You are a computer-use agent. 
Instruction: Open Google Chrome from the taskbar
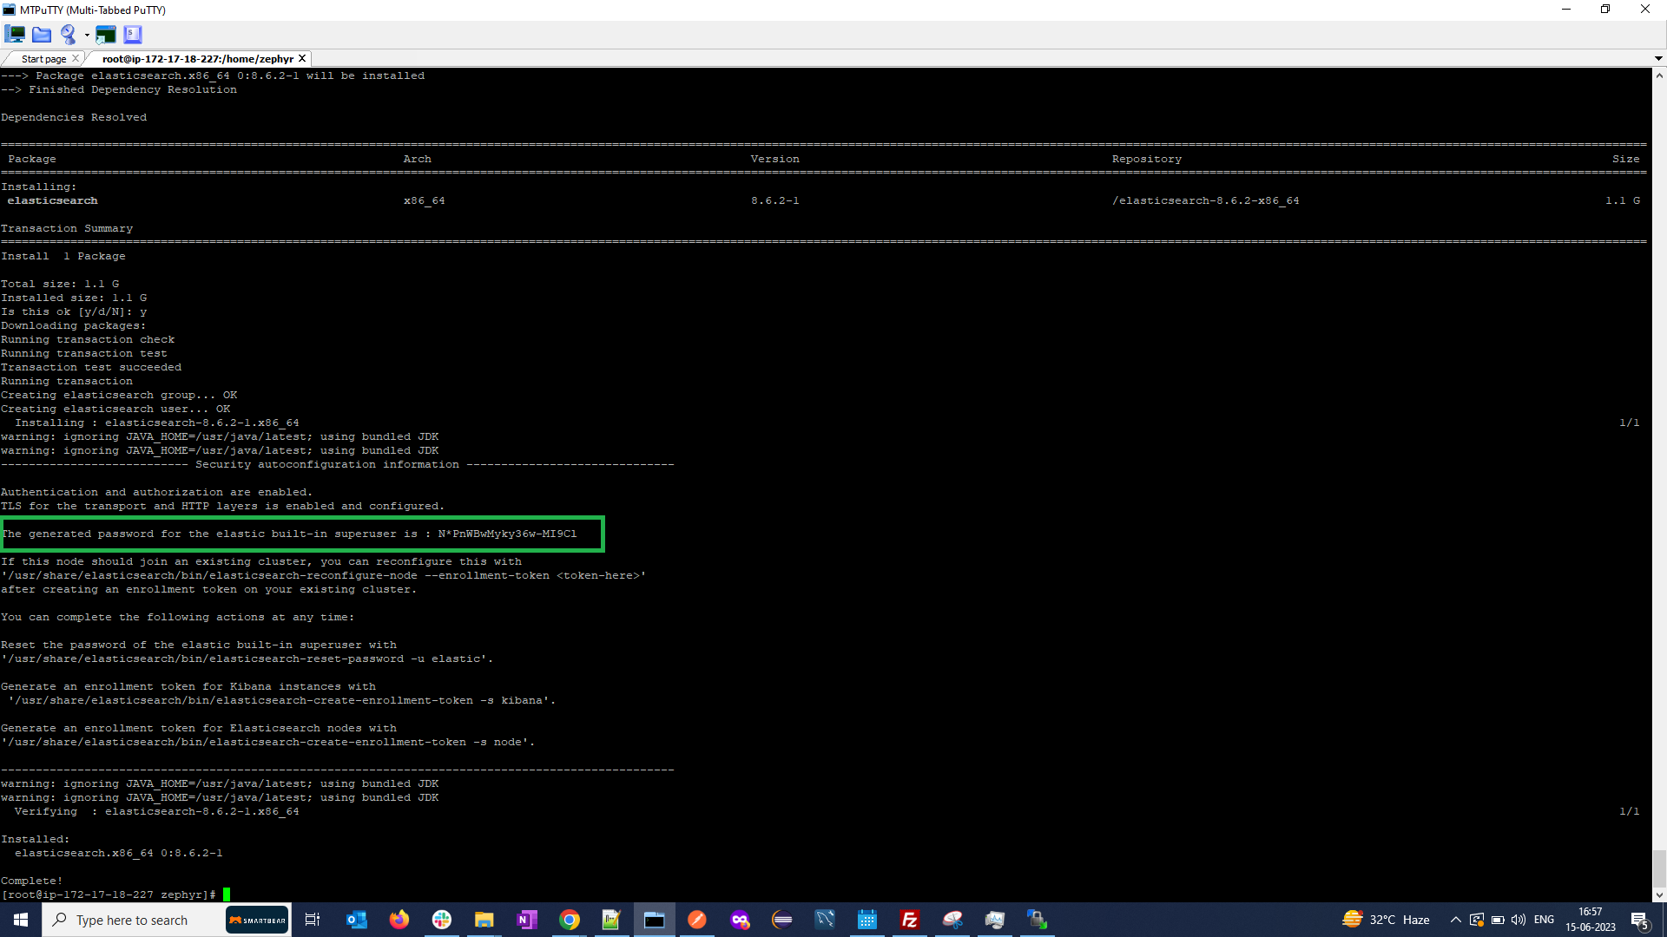(x=570, y=920)
